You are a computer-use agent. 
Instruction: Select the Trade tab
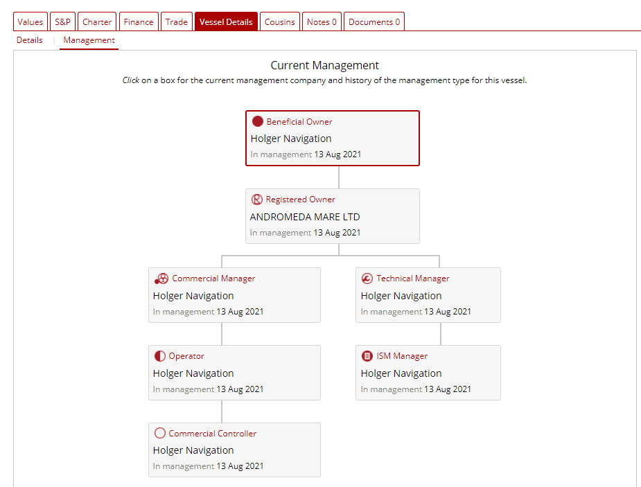point(177,21)
